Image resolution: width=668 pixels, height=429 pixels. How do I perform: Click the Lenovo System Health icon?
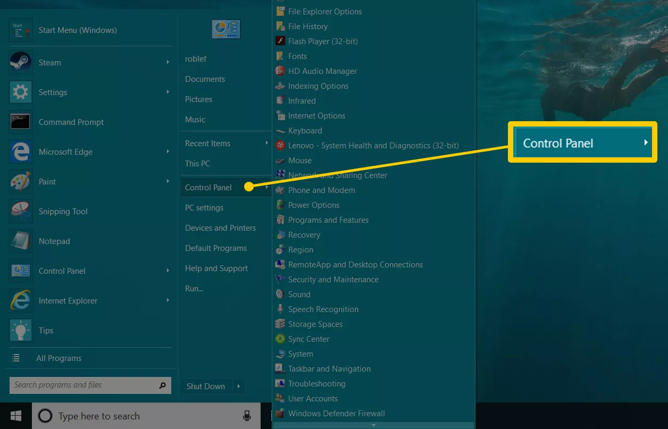coord(280,146)
